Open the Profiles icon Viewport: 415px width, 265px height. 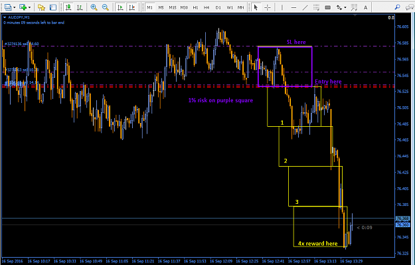tap(8, 7)
